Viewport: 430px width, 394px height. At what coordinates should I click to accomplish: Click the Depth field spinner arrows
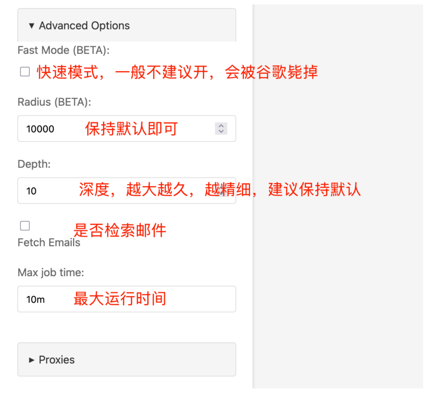point(221,191)
